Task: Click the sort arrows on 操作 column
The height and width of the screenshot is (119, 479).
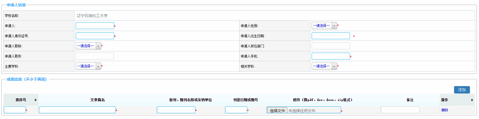Action: pyautogui.click(x=472, y=100)
